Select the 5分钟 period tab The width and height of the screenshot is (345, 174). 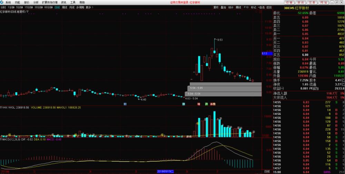click(19, 7)
